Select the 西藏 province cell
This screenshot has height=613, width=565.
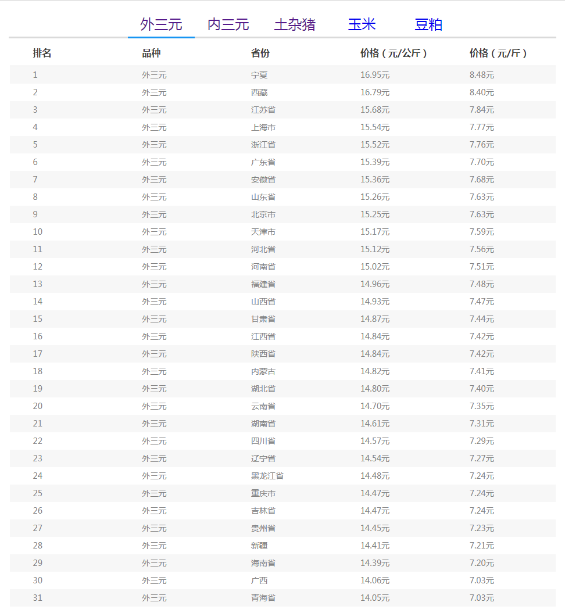(x=259, y=92)
